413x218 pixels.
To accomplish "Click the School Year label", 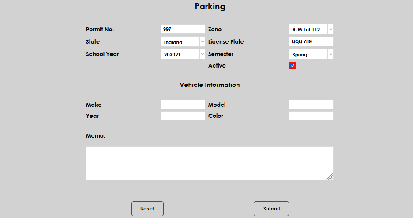I will pyautogui.click(x=102, y=54).
